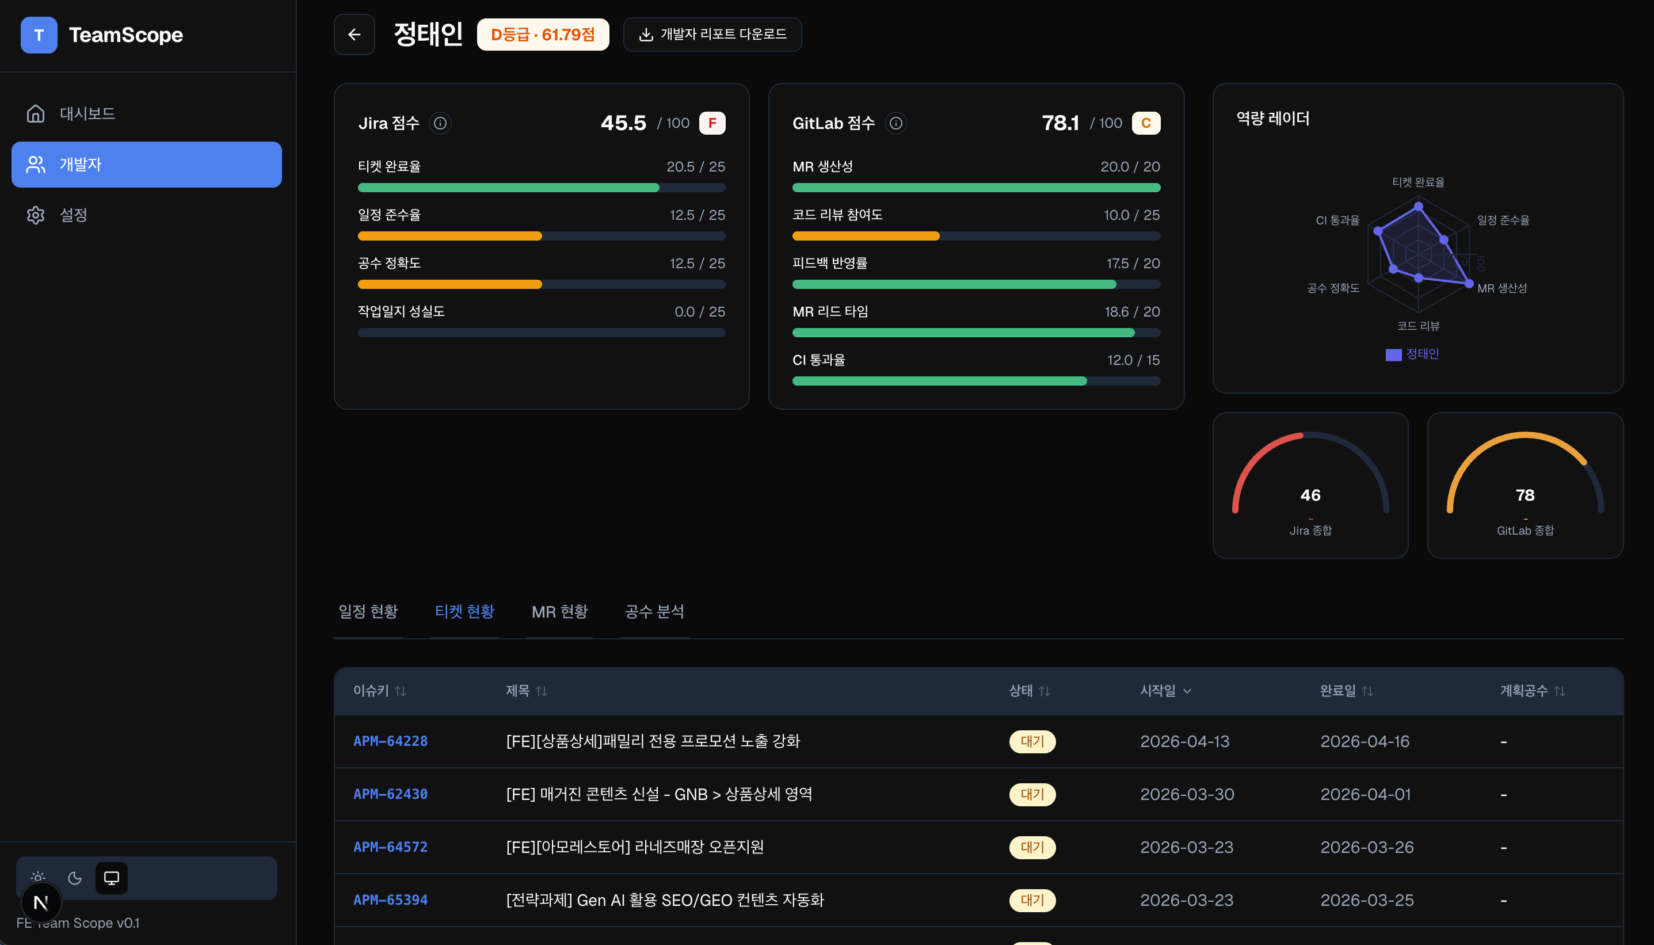Set theme to system using monitor icon
Image resolution: width=1654 pixels, height=945 pixels.
click(111, 877)
